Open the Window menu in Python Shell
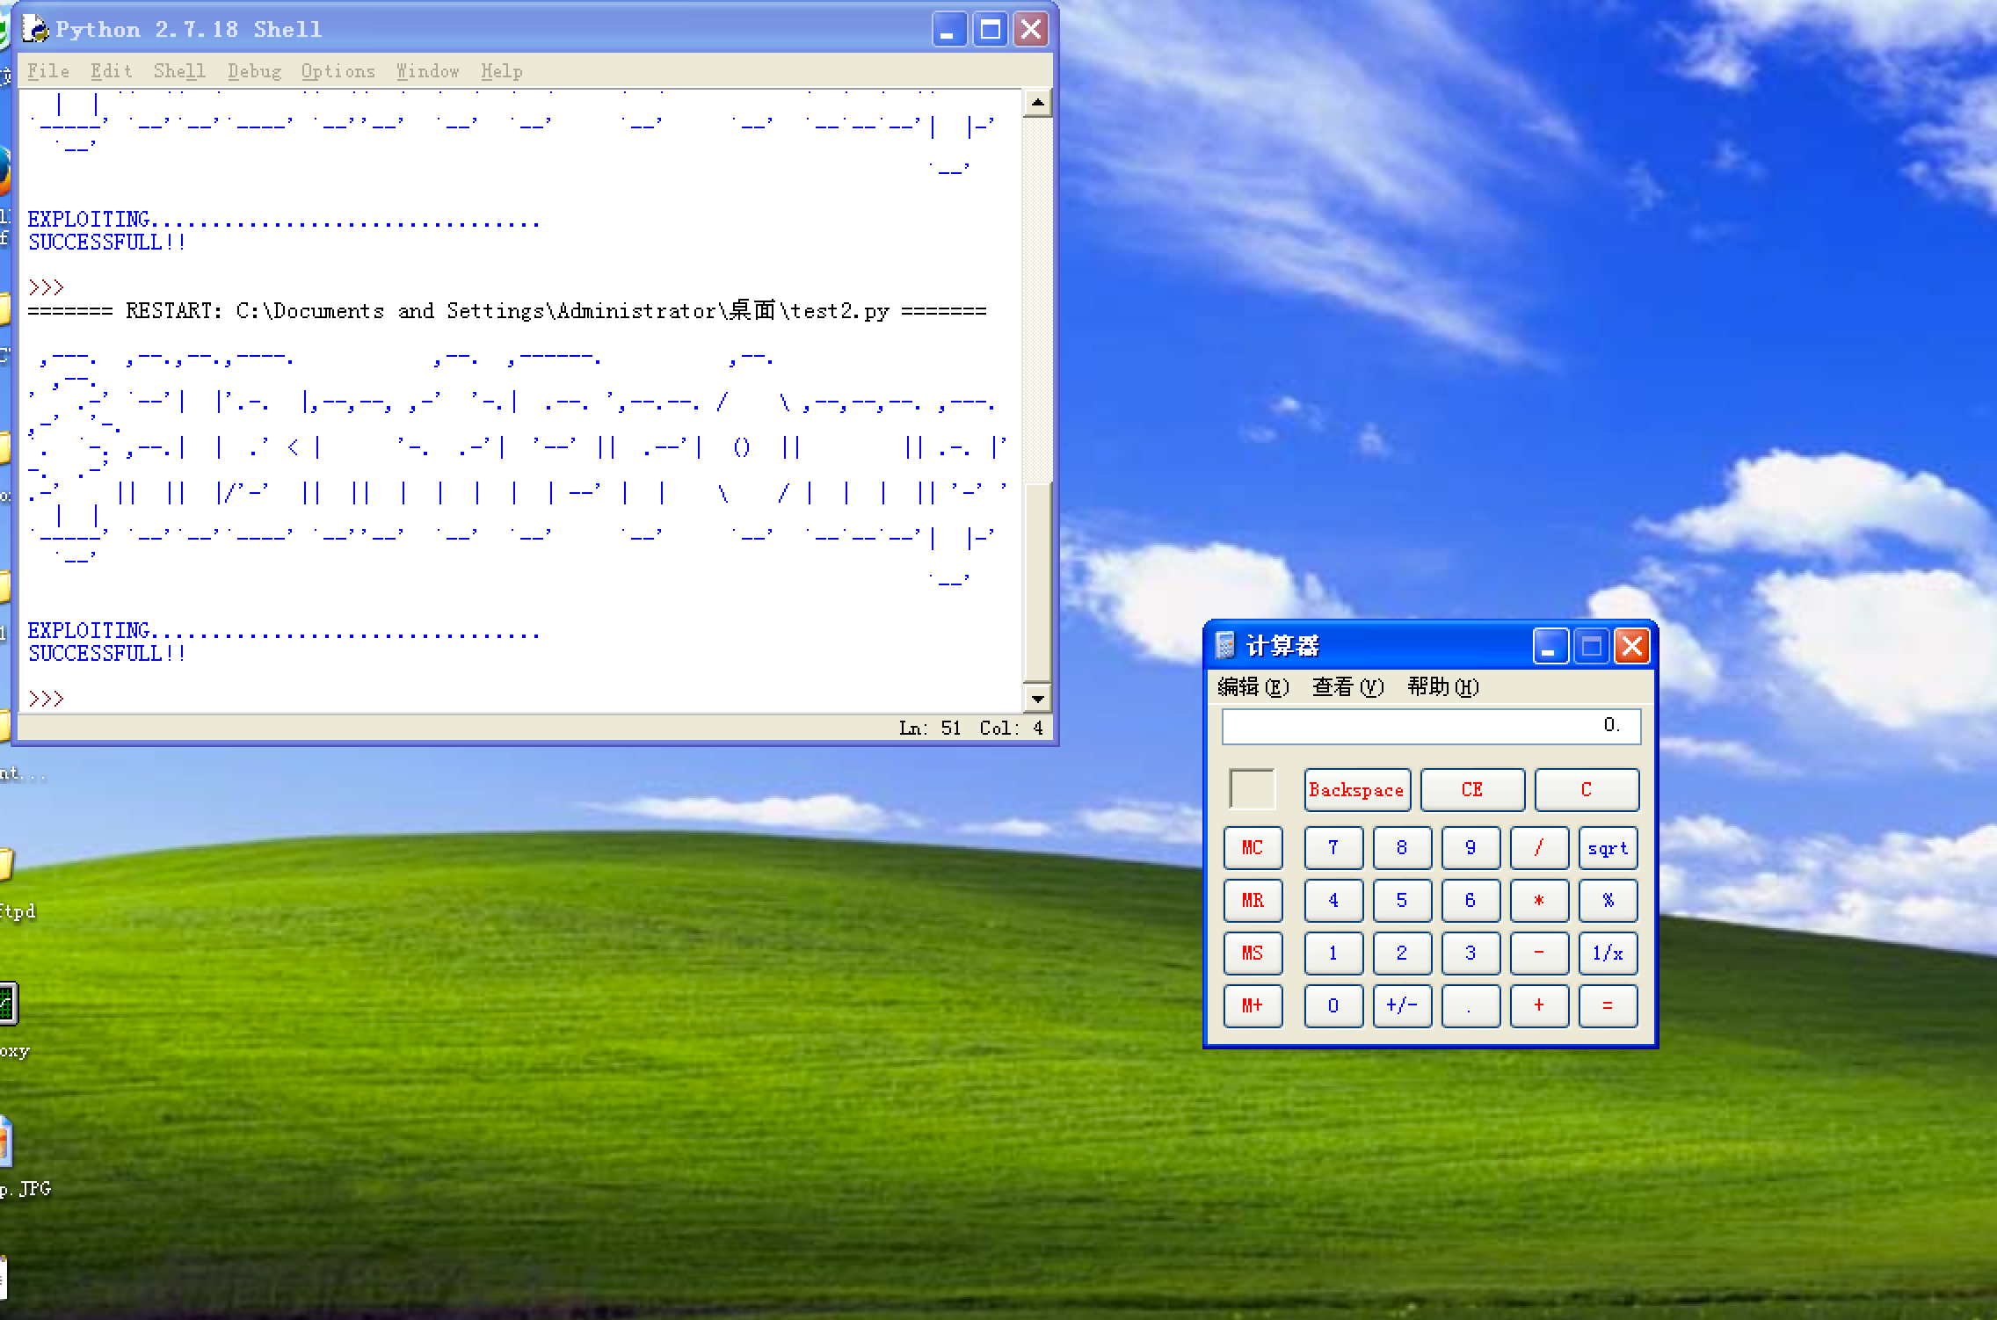Viewport: 1997px width, 1320px height. (x=428, y=71)
